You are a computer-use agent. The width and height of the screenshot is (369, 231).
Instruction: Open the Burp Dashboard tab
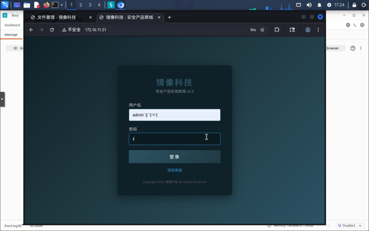[12, 25]
